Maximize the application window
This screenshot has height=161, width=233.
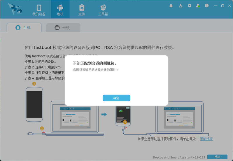coord(223,6)
